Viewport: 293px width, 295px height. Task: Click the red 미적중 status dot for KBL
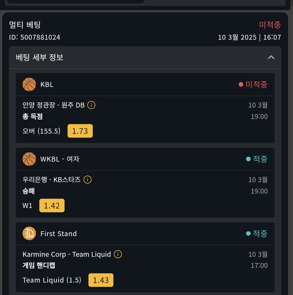(x=241, y=84)
